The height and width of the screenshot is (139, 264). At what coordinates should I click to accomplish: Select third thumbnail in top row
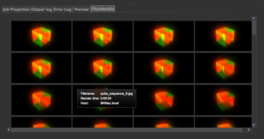(164, 36)
